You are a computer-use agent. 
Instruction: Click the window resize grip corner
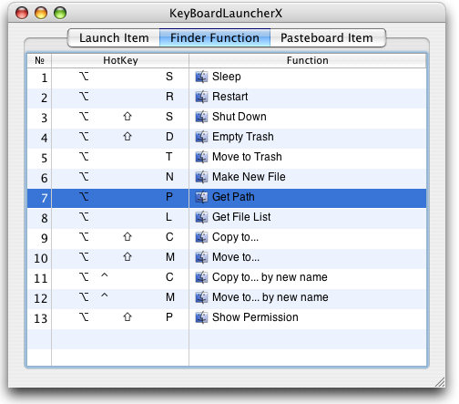(440, 382)
